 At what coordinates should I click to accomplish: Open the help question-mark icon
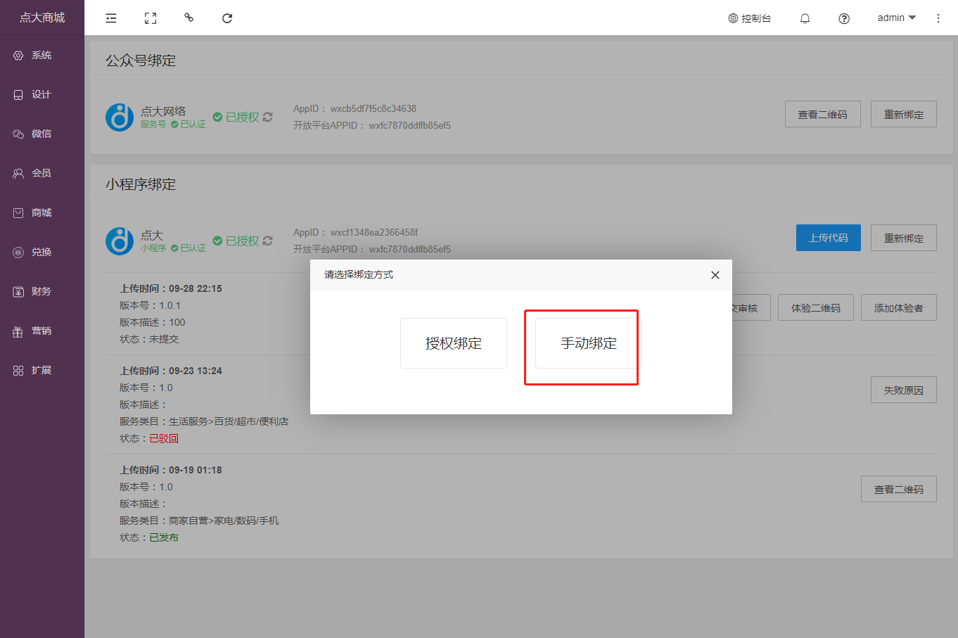click(x=844, y=18)
